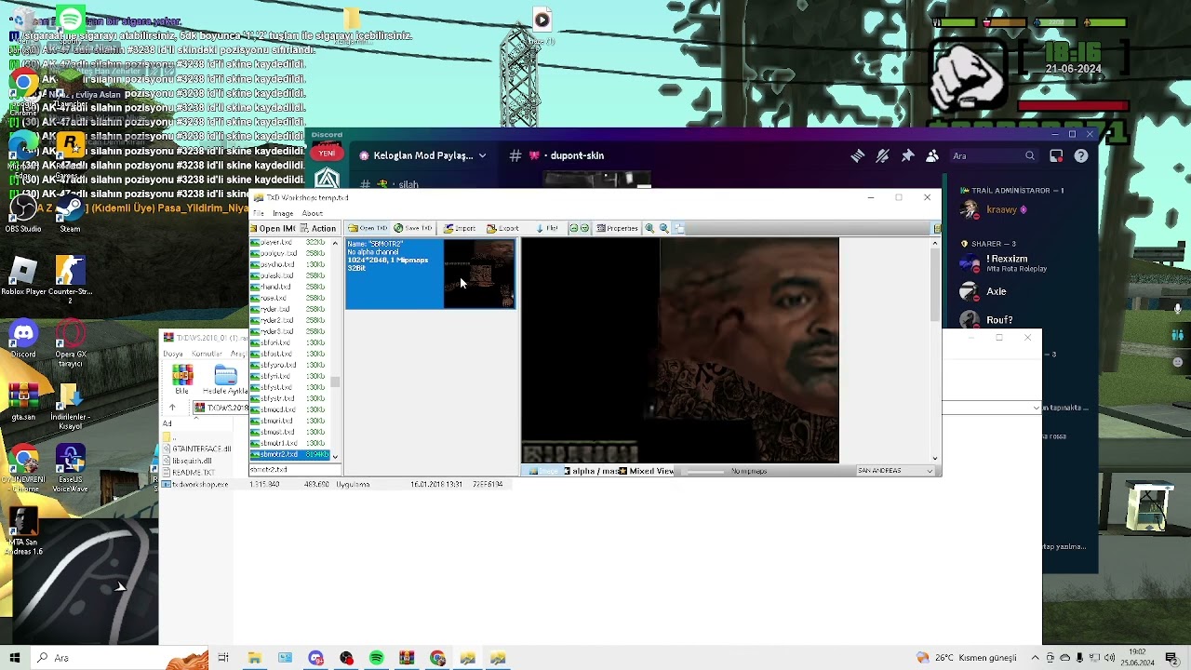Open Discord desktop shortcut
Image resolution: width=1191 pixels, height=670 pixels.
(x=23, y=340)
